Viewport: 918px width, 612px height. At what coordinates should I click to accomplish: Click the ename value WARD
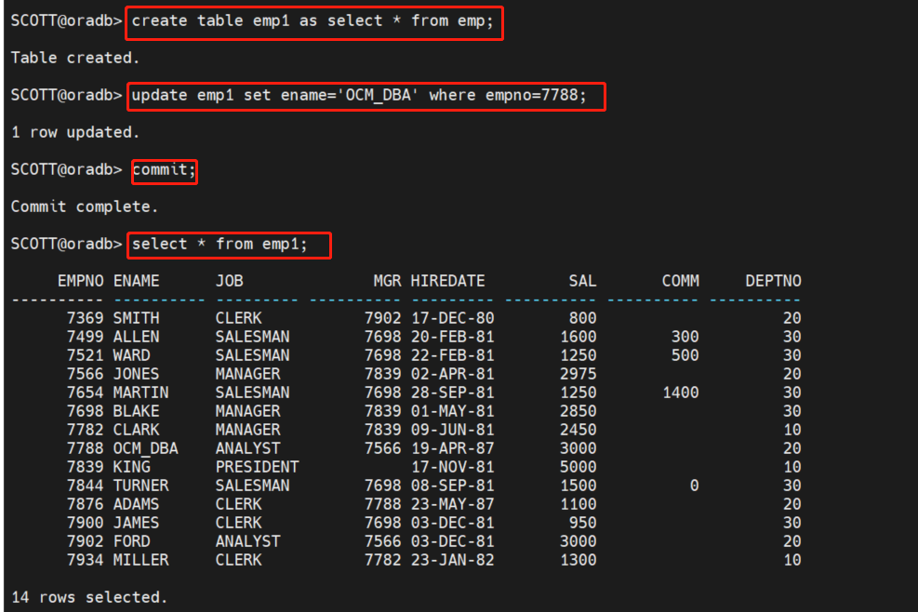point(131,355)
